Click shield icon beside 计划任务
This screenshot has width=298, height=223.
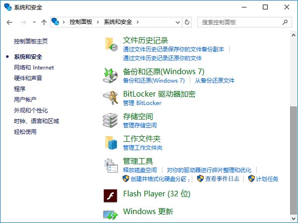(x=251, y=178)
